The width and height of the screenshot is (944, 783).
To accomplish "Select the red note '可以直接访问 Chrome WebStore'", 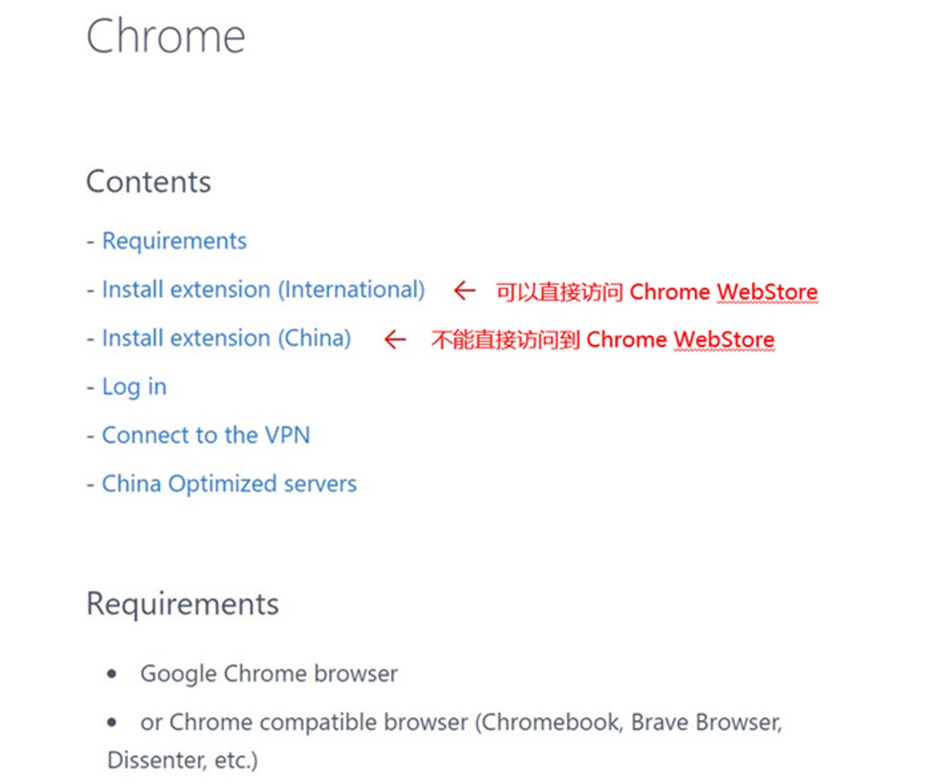I will [657, 292].
